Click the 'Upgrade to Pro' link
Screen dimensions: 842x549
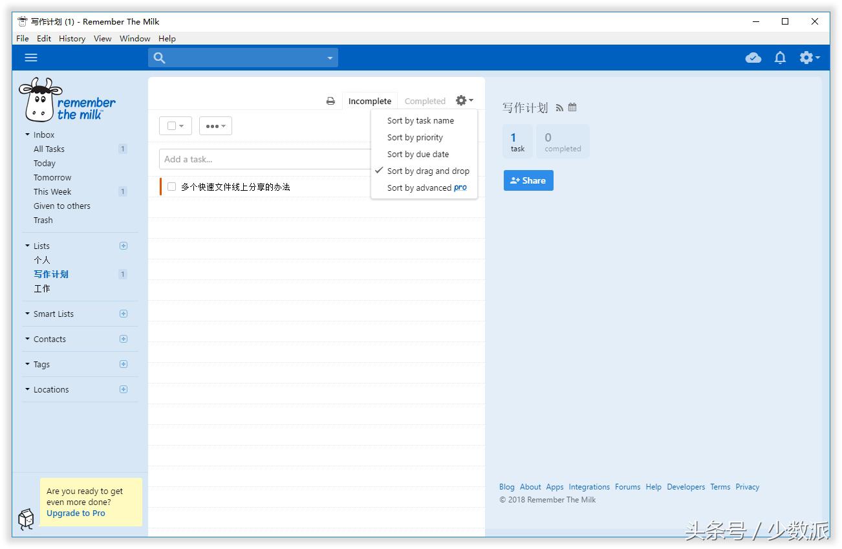(x=75, y=513)
